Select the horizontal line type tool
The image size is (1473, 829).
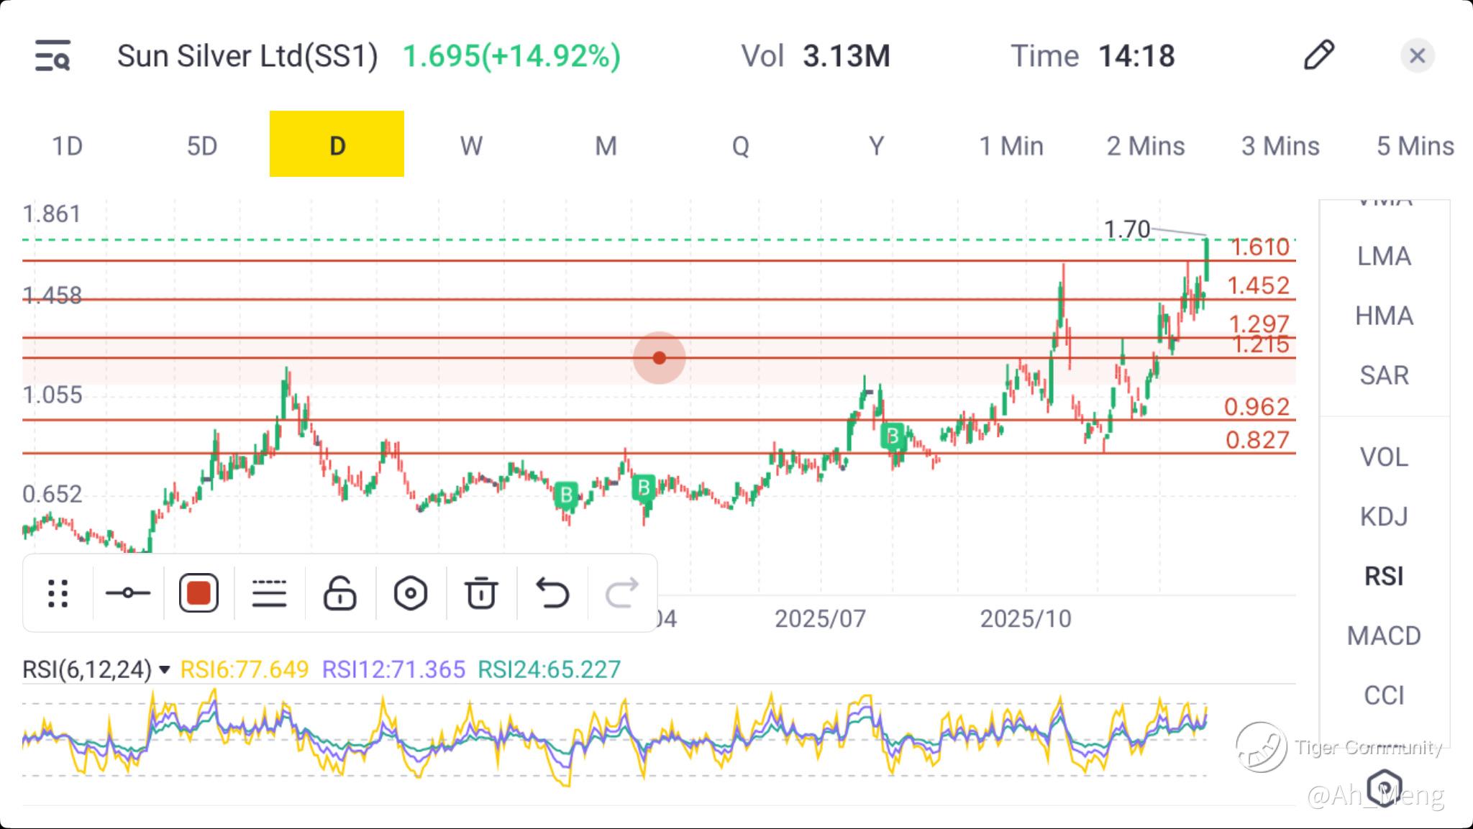128,593
